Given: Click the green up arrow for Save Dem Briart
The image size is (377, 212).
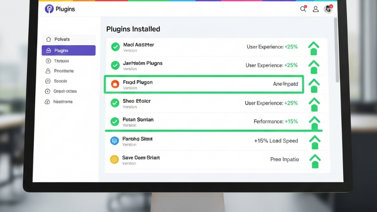Looking at the screenshot, I should click(x=315, y=161).
